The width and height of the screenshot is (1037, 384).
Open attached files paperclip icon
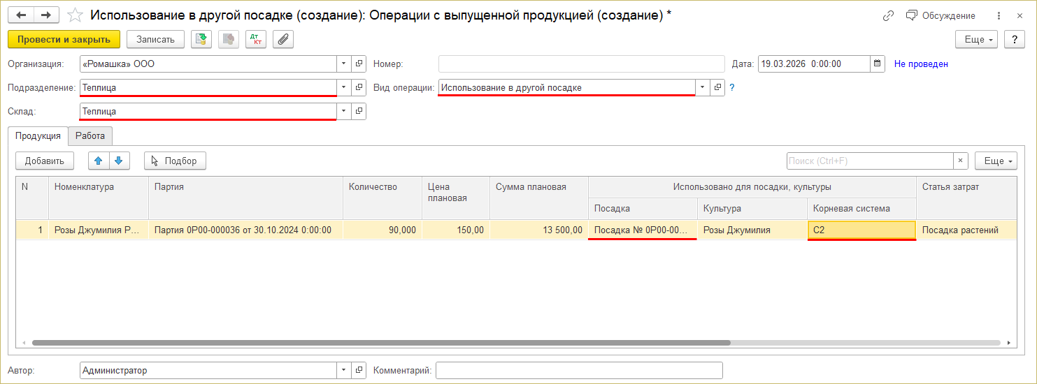(283, 40)
